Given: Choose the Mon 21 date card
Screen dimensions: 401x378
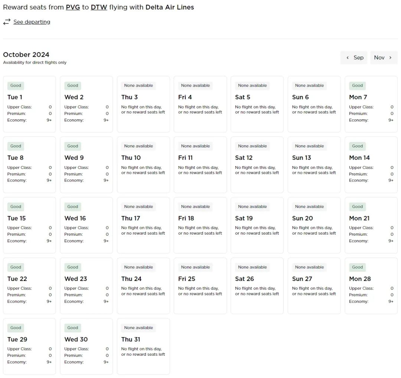Looking at the screenshot, I should 371,225.
